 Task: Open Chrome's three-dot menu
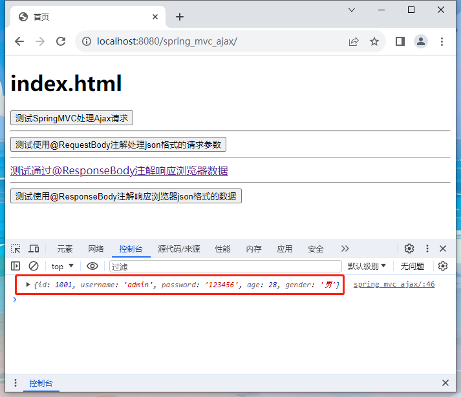[442, 41]
